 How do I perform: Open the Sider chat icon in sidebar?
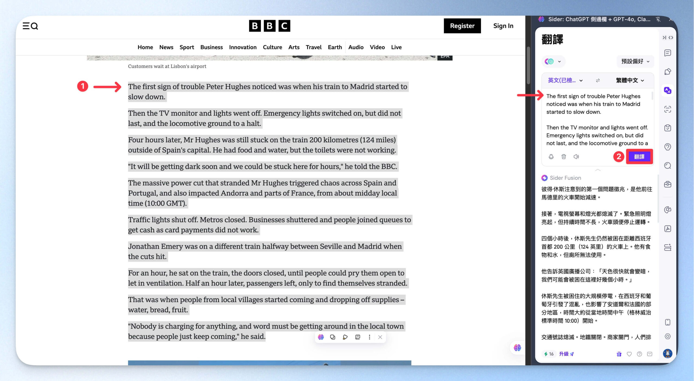(667, 53)
